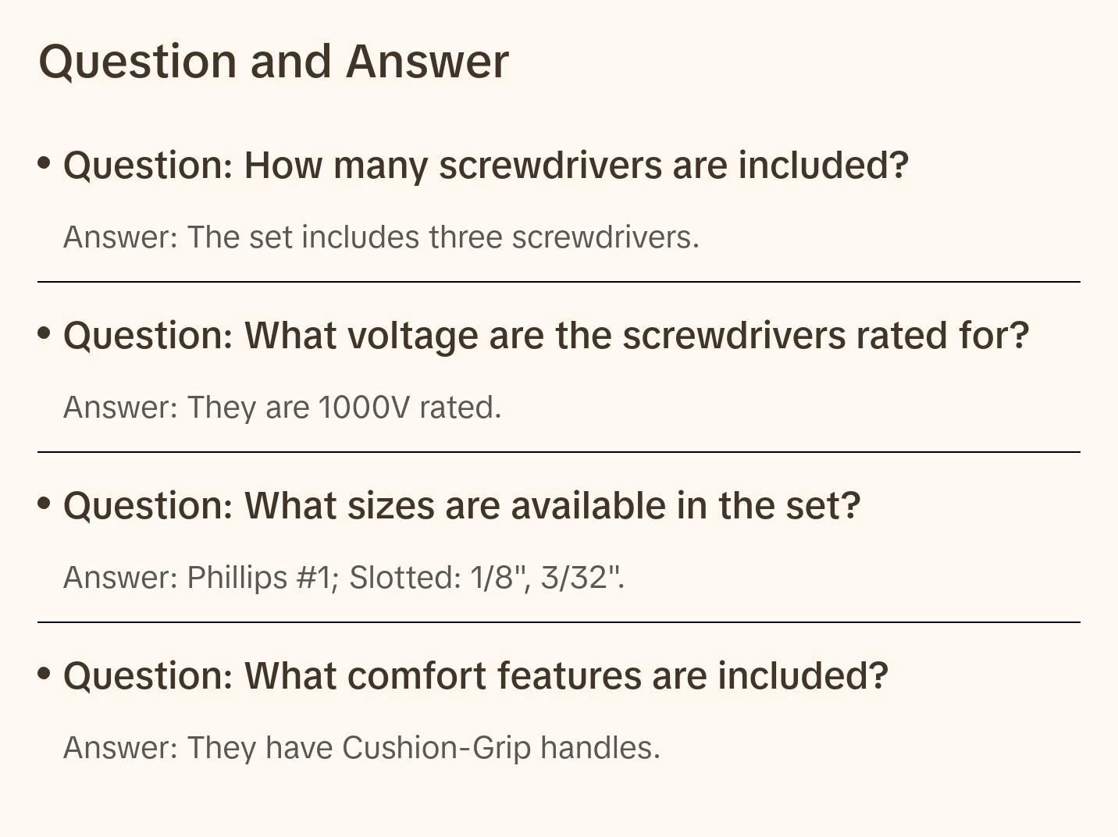Click the divider line below the sizes answer
The width and height of the screenshot is (1118, 837).
559,622
